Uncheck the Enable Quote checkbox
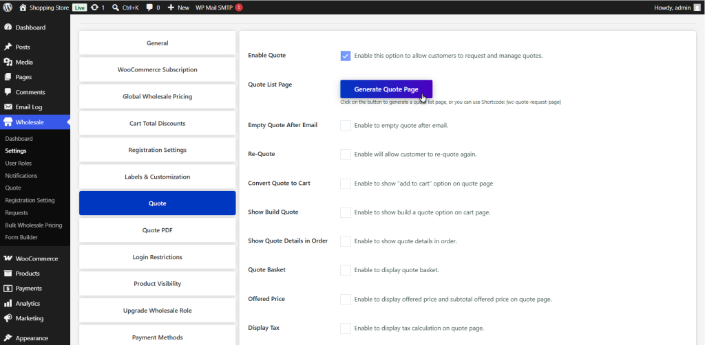The width and height of the screenshot is (705, 345). click(346, 56)
